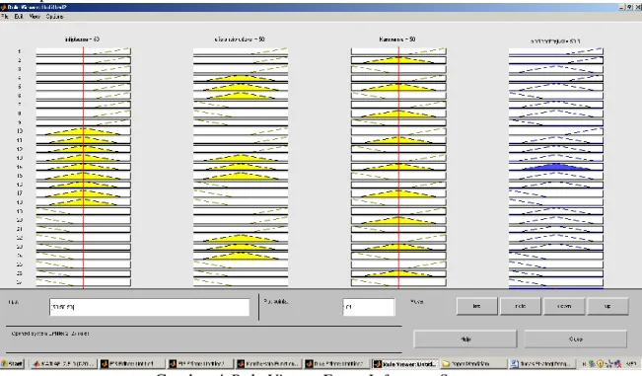642x376 pixels.
Task: Select rule number 23
Action: (20, 247)
